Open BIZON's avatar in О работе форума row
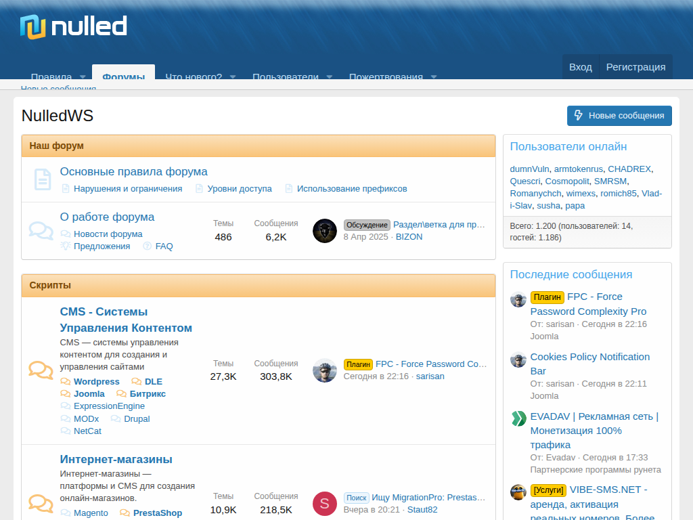Viewport: 693px width, 520px height. click(325, 231)
